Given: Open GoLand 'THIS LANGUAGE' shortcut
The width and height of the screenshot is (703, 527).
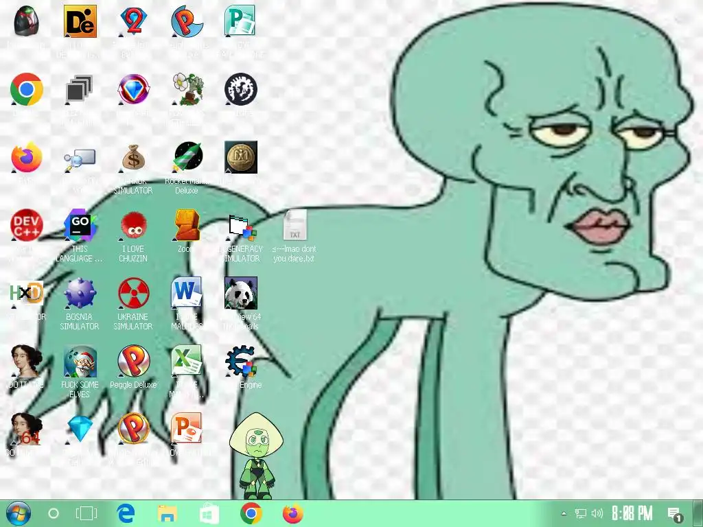Looking at the screenshot, I should pos(80,225).
